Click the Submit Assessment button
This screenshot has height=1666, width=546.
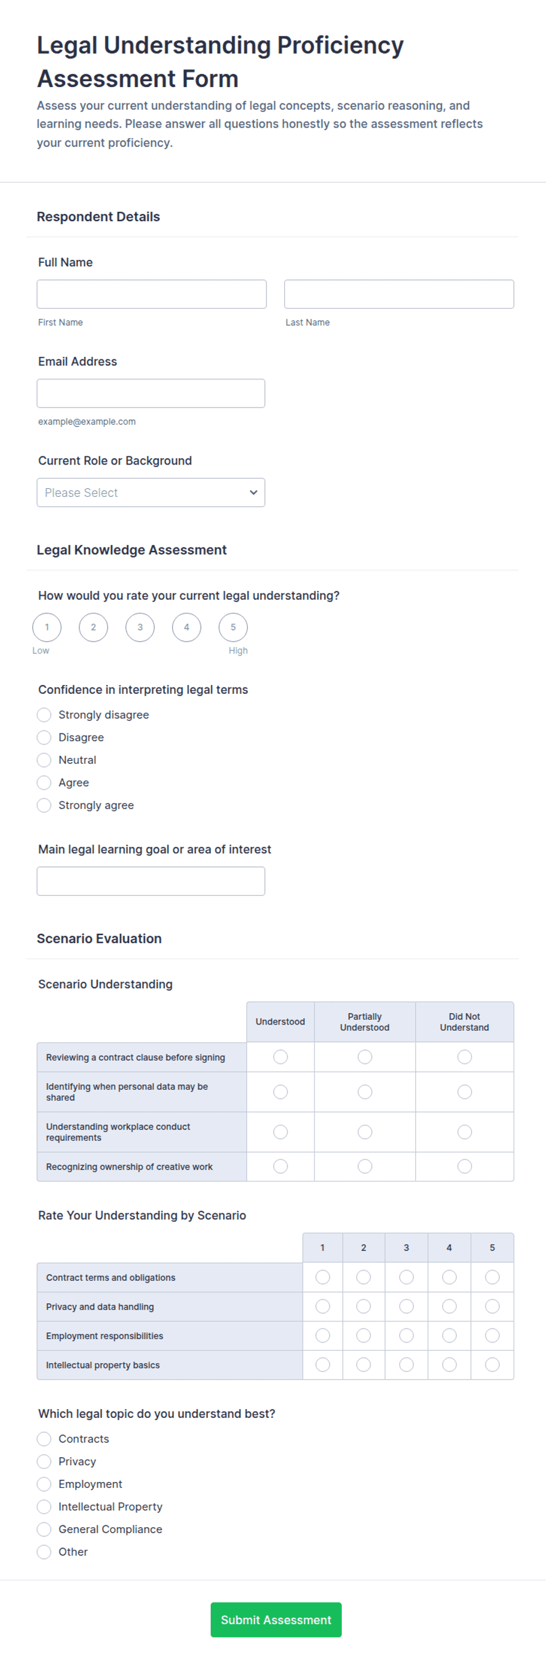click(x=275, y=1620)
